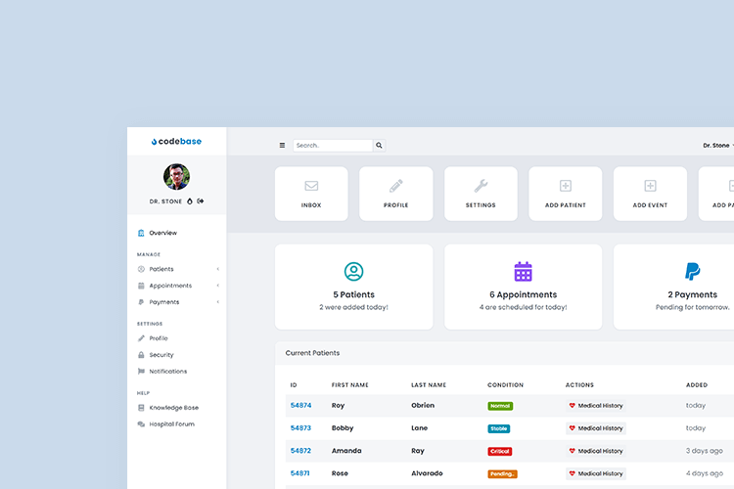Open the 6 Appointments card

pyautogui.click(x=523, y=287)
